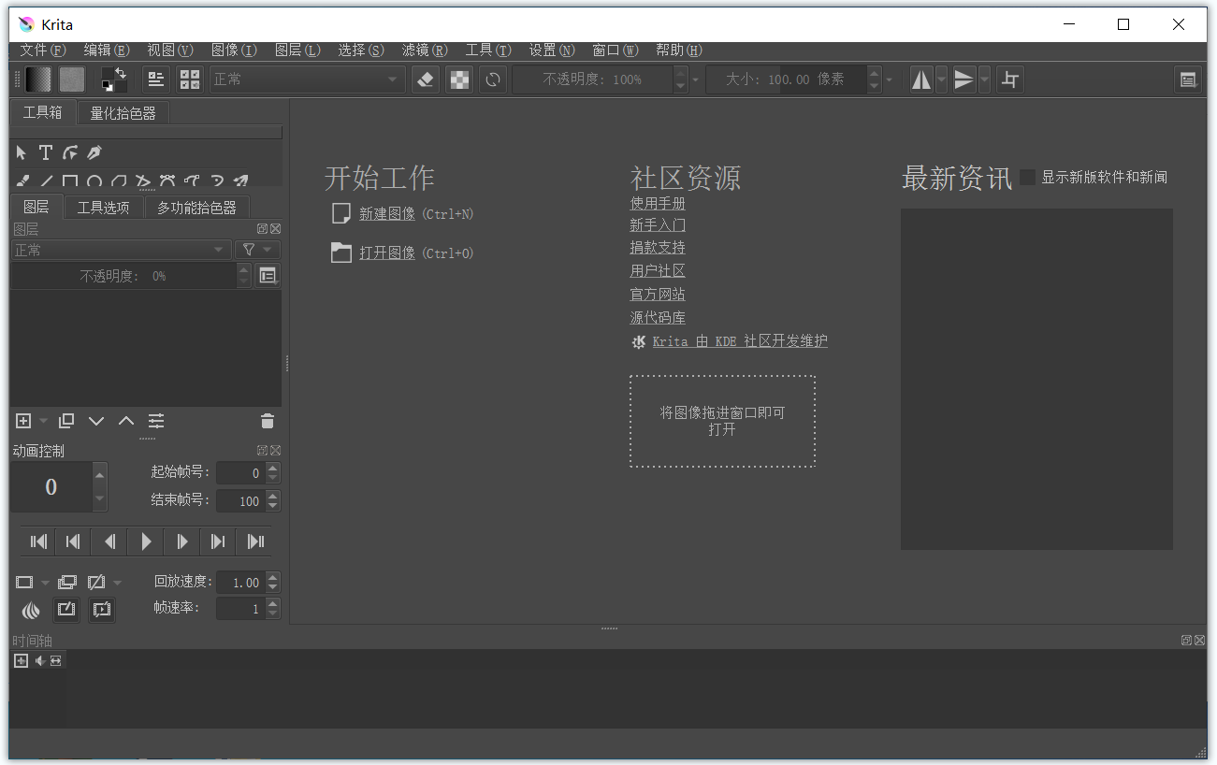1217x765 pixels.
Task: Enable eraser mode in the toolbar
Action: point(426,79)
